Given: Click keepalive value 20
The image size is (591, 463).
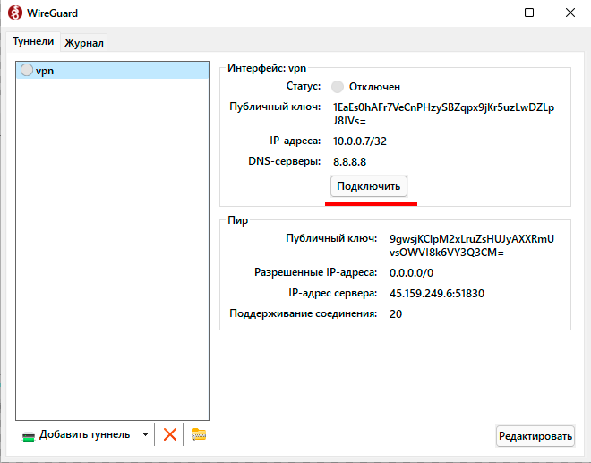Looking at the screenshot, I should [396, 314].
